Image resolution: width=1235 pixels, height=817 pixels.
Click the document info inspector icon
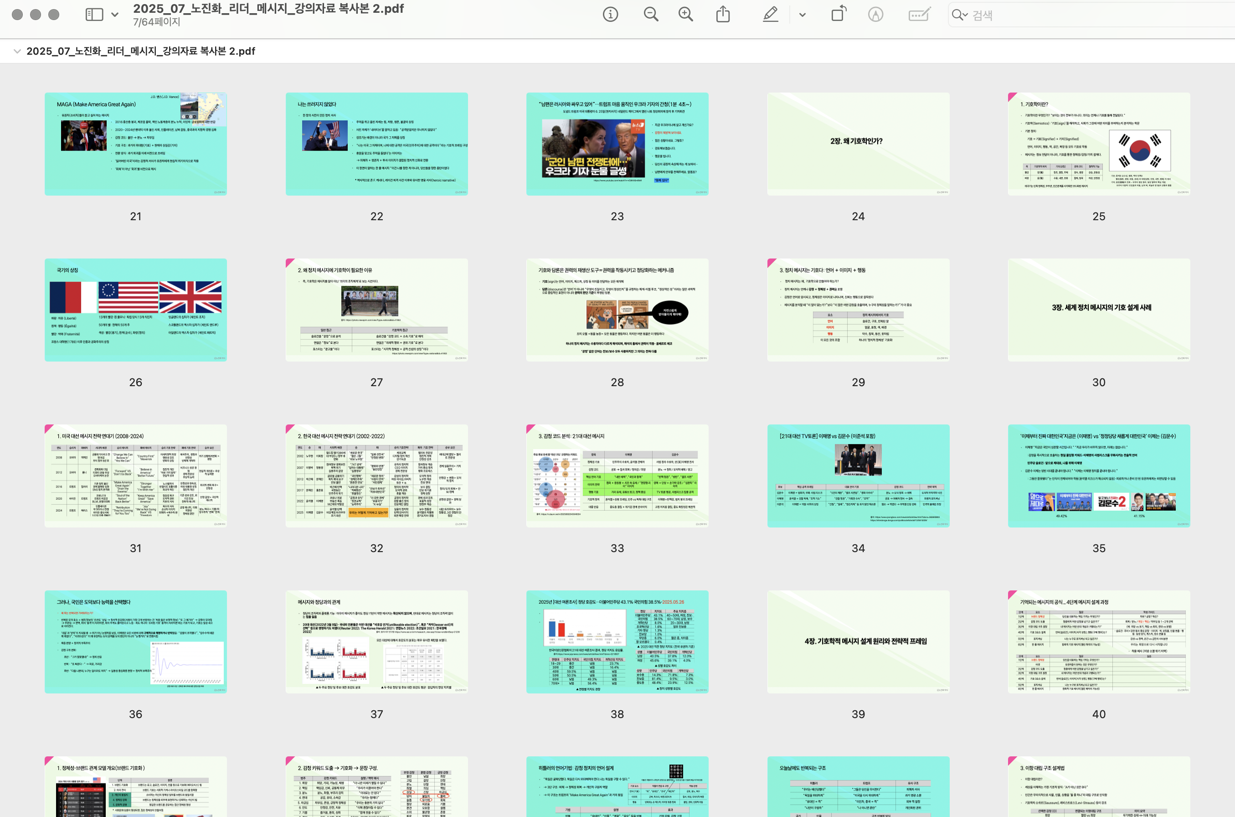click(610, 15)
